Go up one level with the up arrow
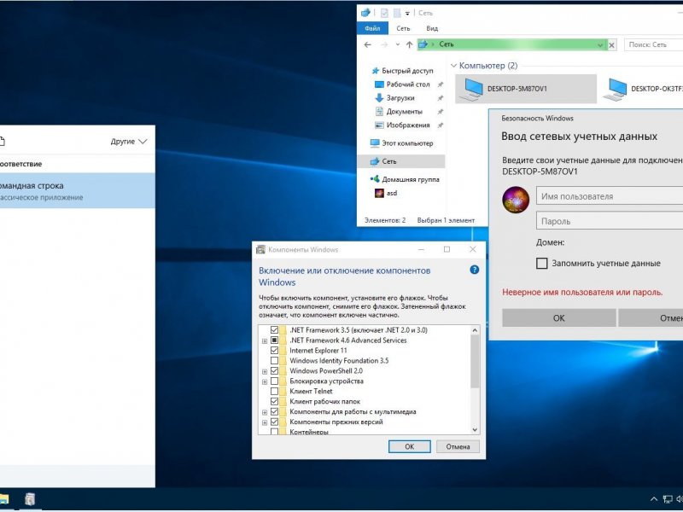The height and width of the screenshot is (512, 683). click(x=410, y=44)
